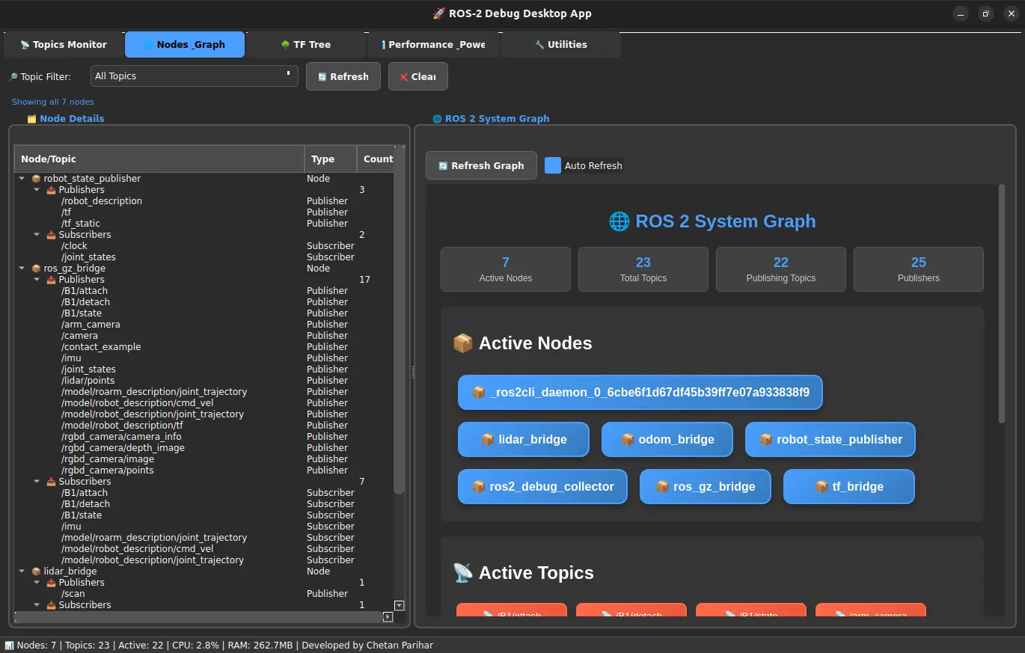
Task: Open the Topic Filter dropdown
Action: [194, 76]
